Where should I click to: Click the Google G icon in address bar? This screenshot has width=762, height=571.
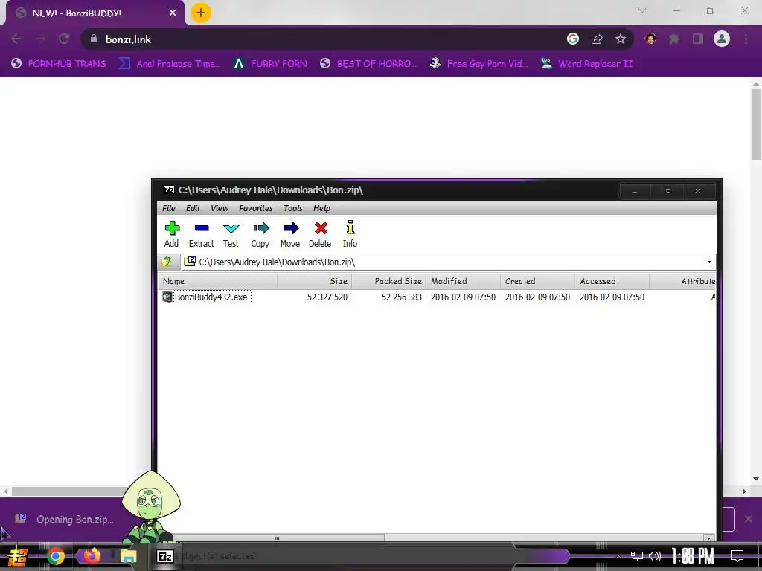click(x=573, y=39)
